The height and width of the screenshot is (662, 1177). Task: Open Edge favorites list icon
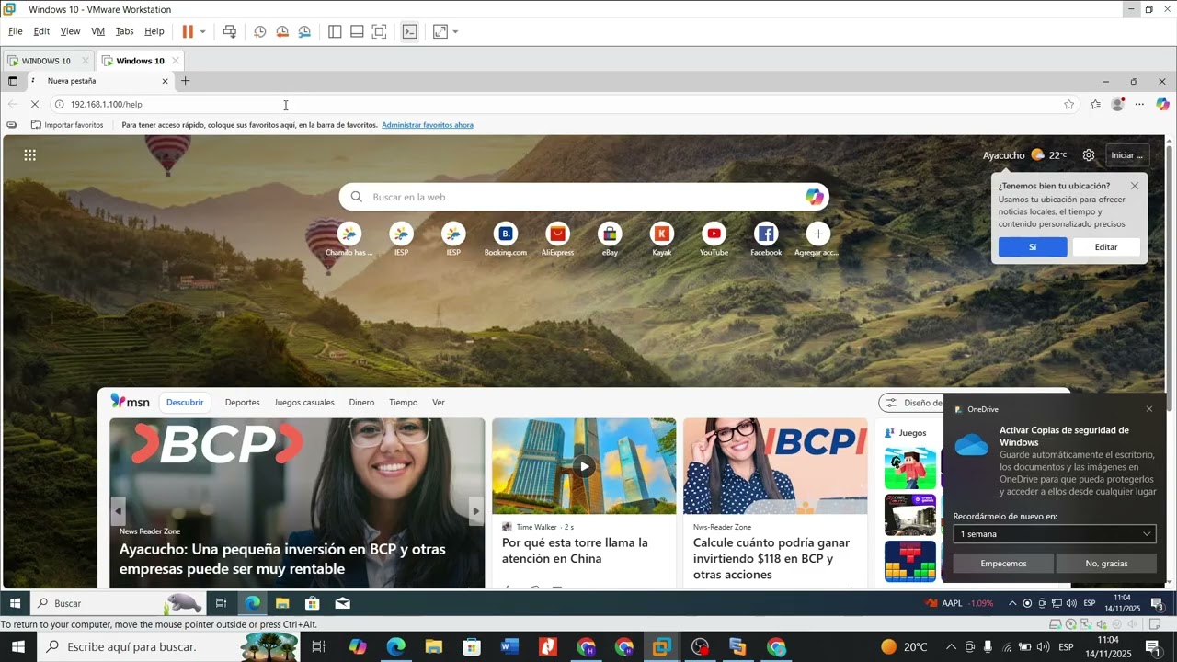[x=1095, y=104]
